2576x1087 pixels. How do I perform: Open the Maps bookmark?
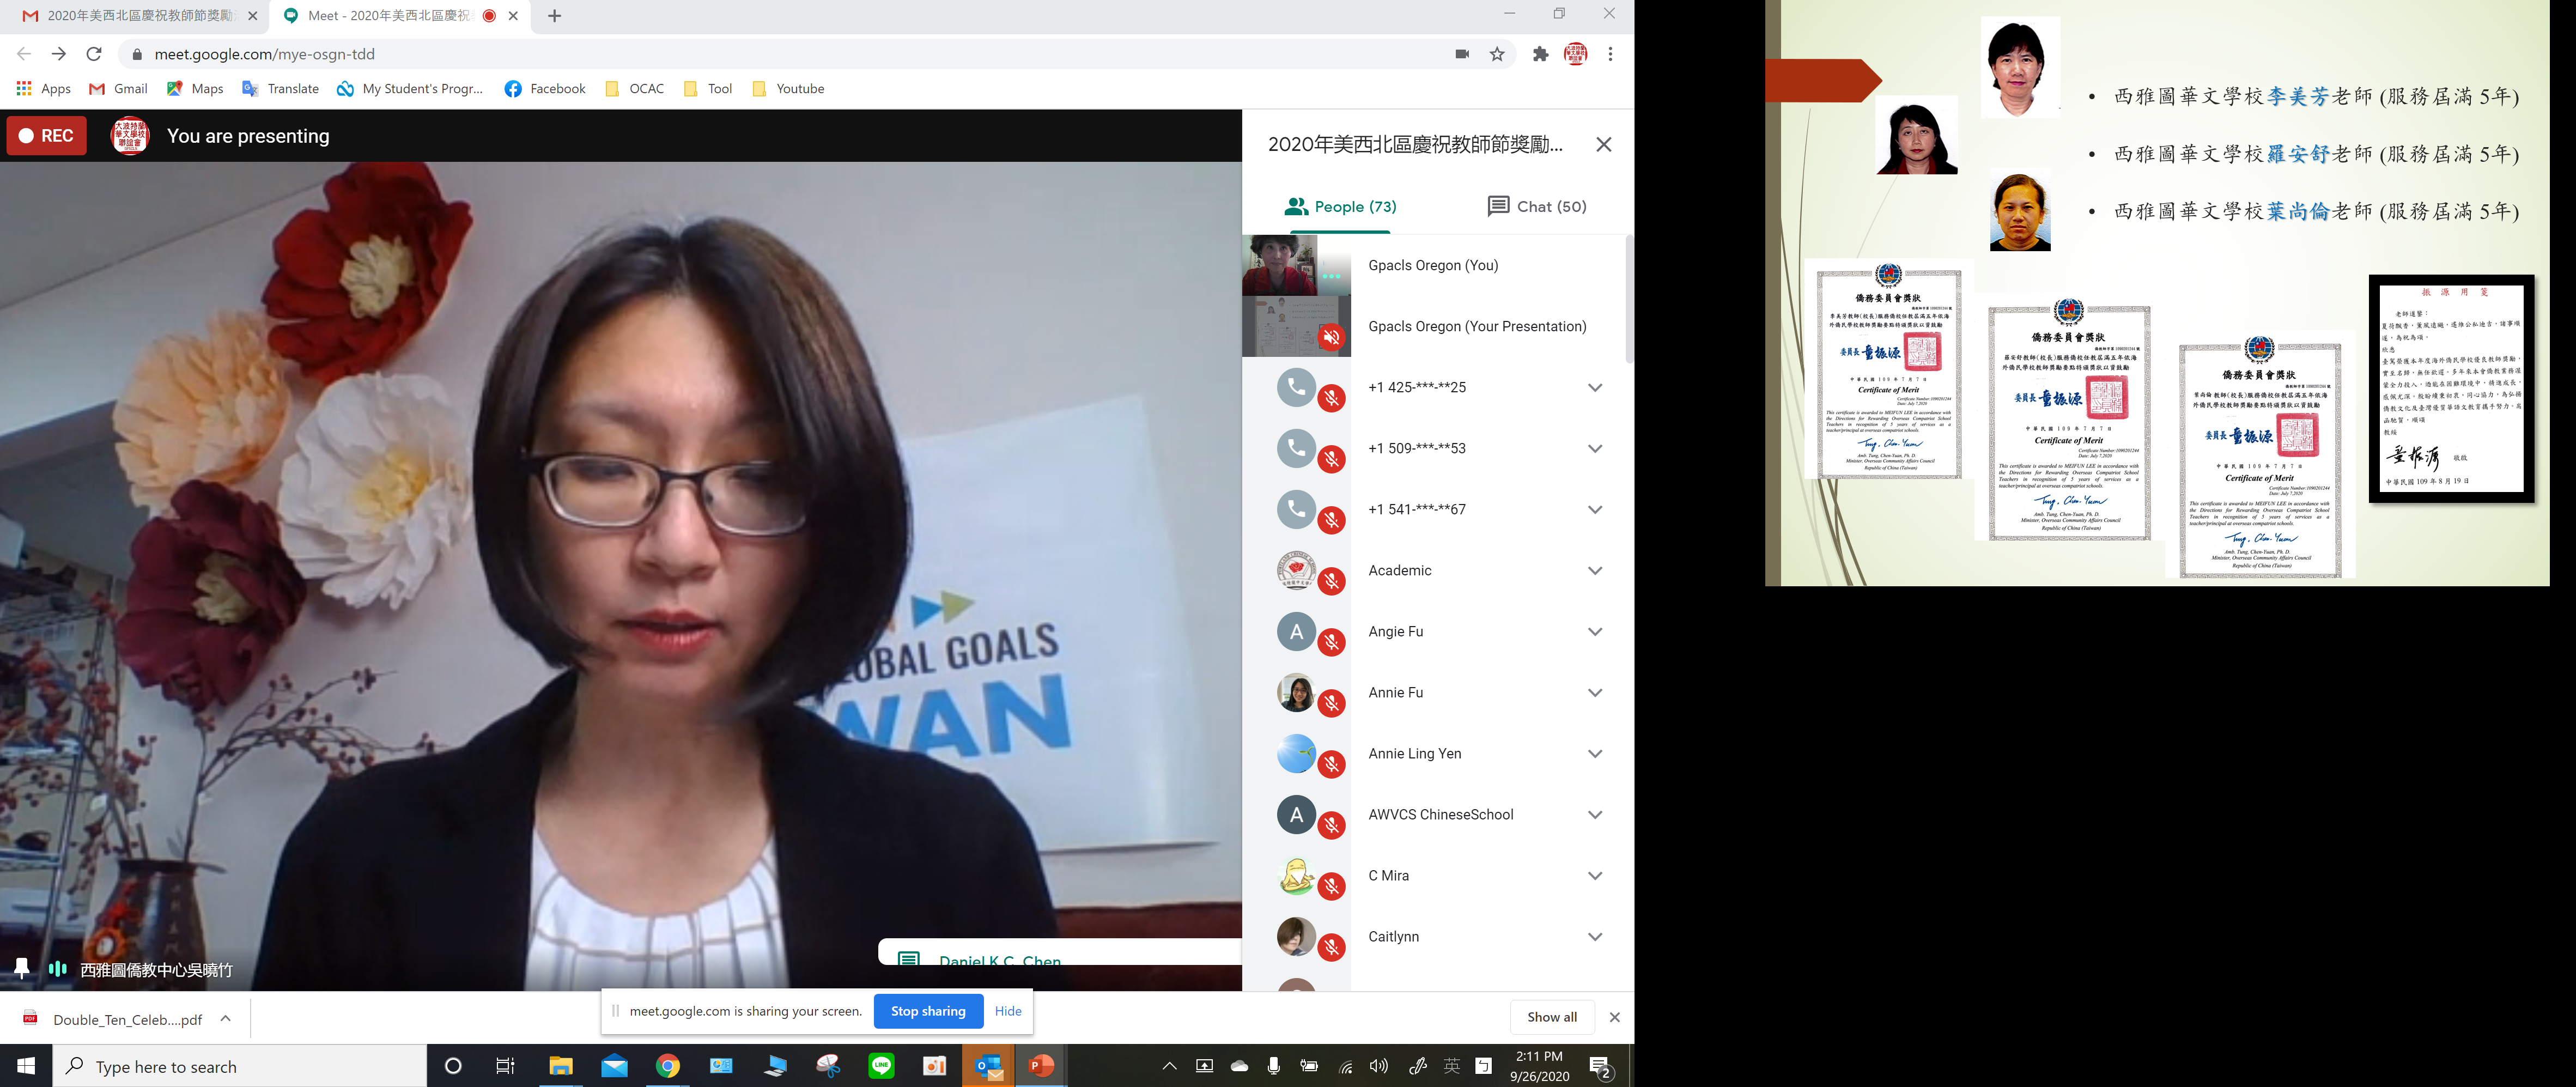click(x=195, y=88)
